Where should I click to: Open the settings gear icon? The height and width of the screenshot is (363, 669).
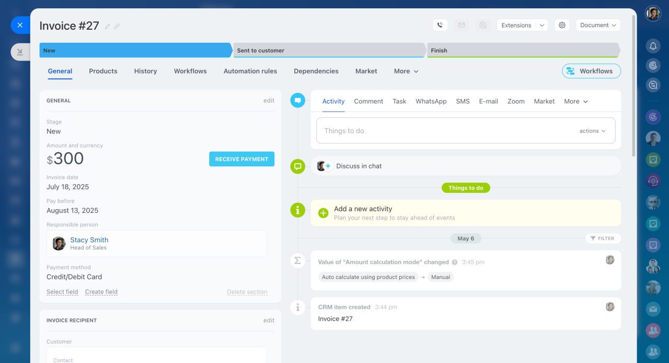[x=562, y=25]
